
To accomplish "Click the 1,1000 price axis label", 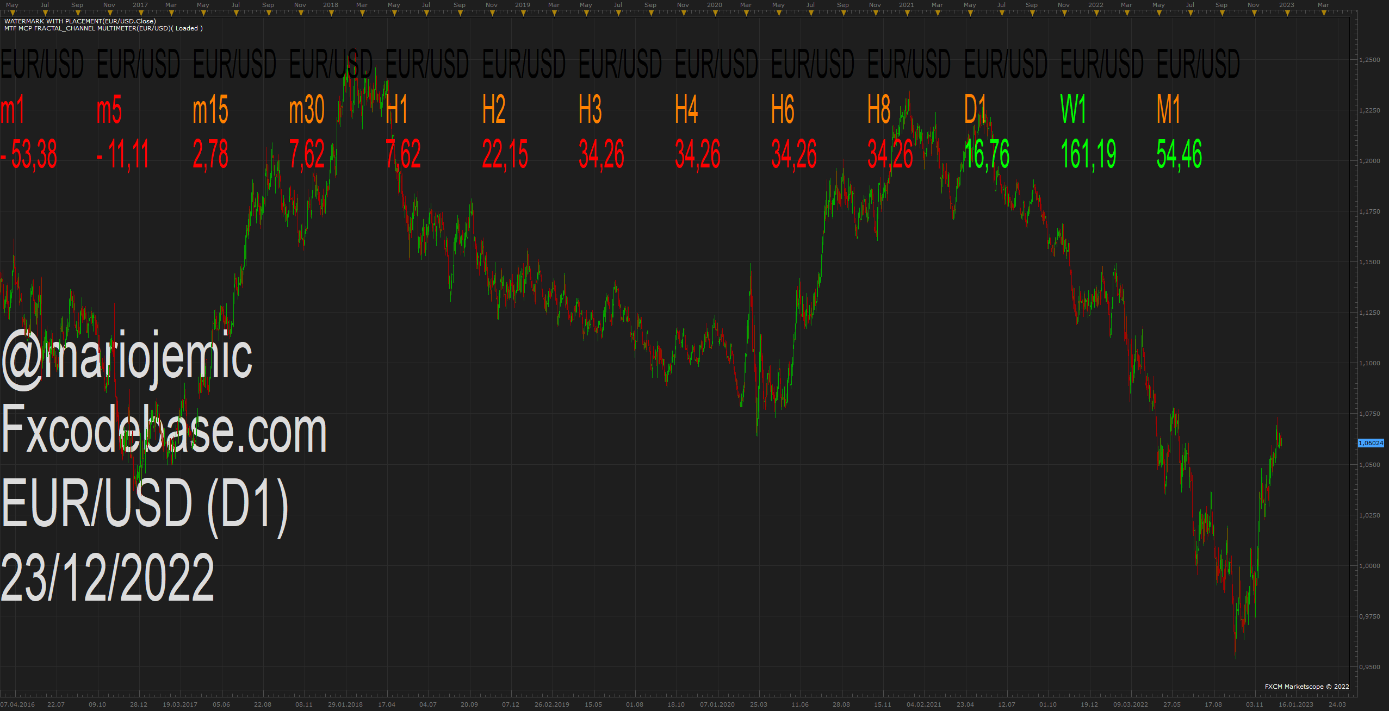I will pos(1369,363).
